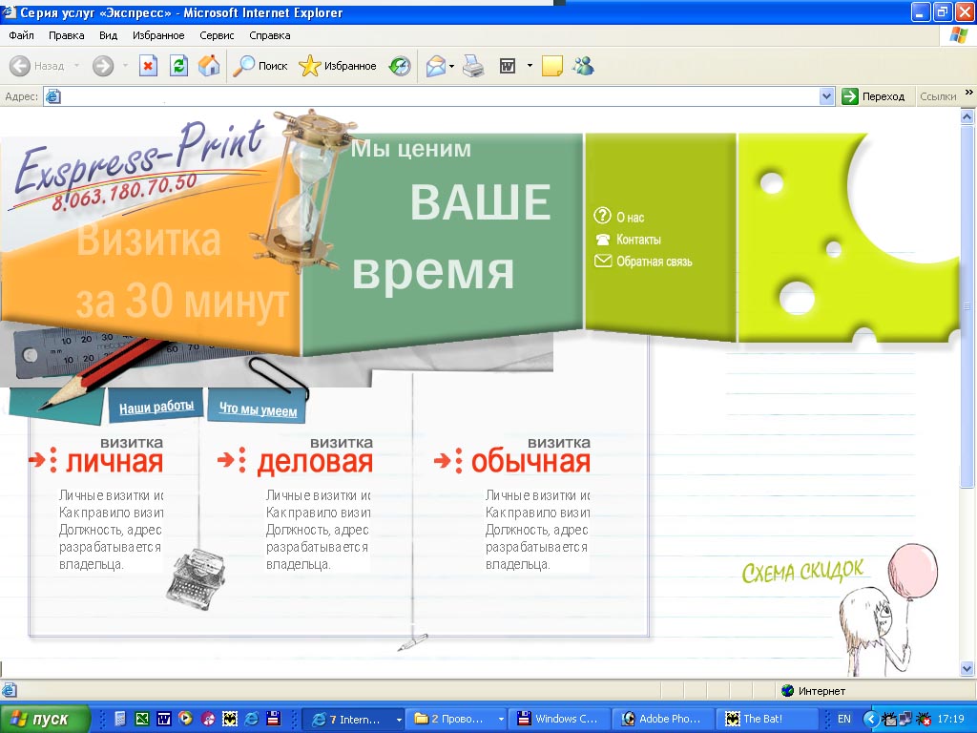
Task: Open Search (Поиск) panel
Action: [260, 66]
